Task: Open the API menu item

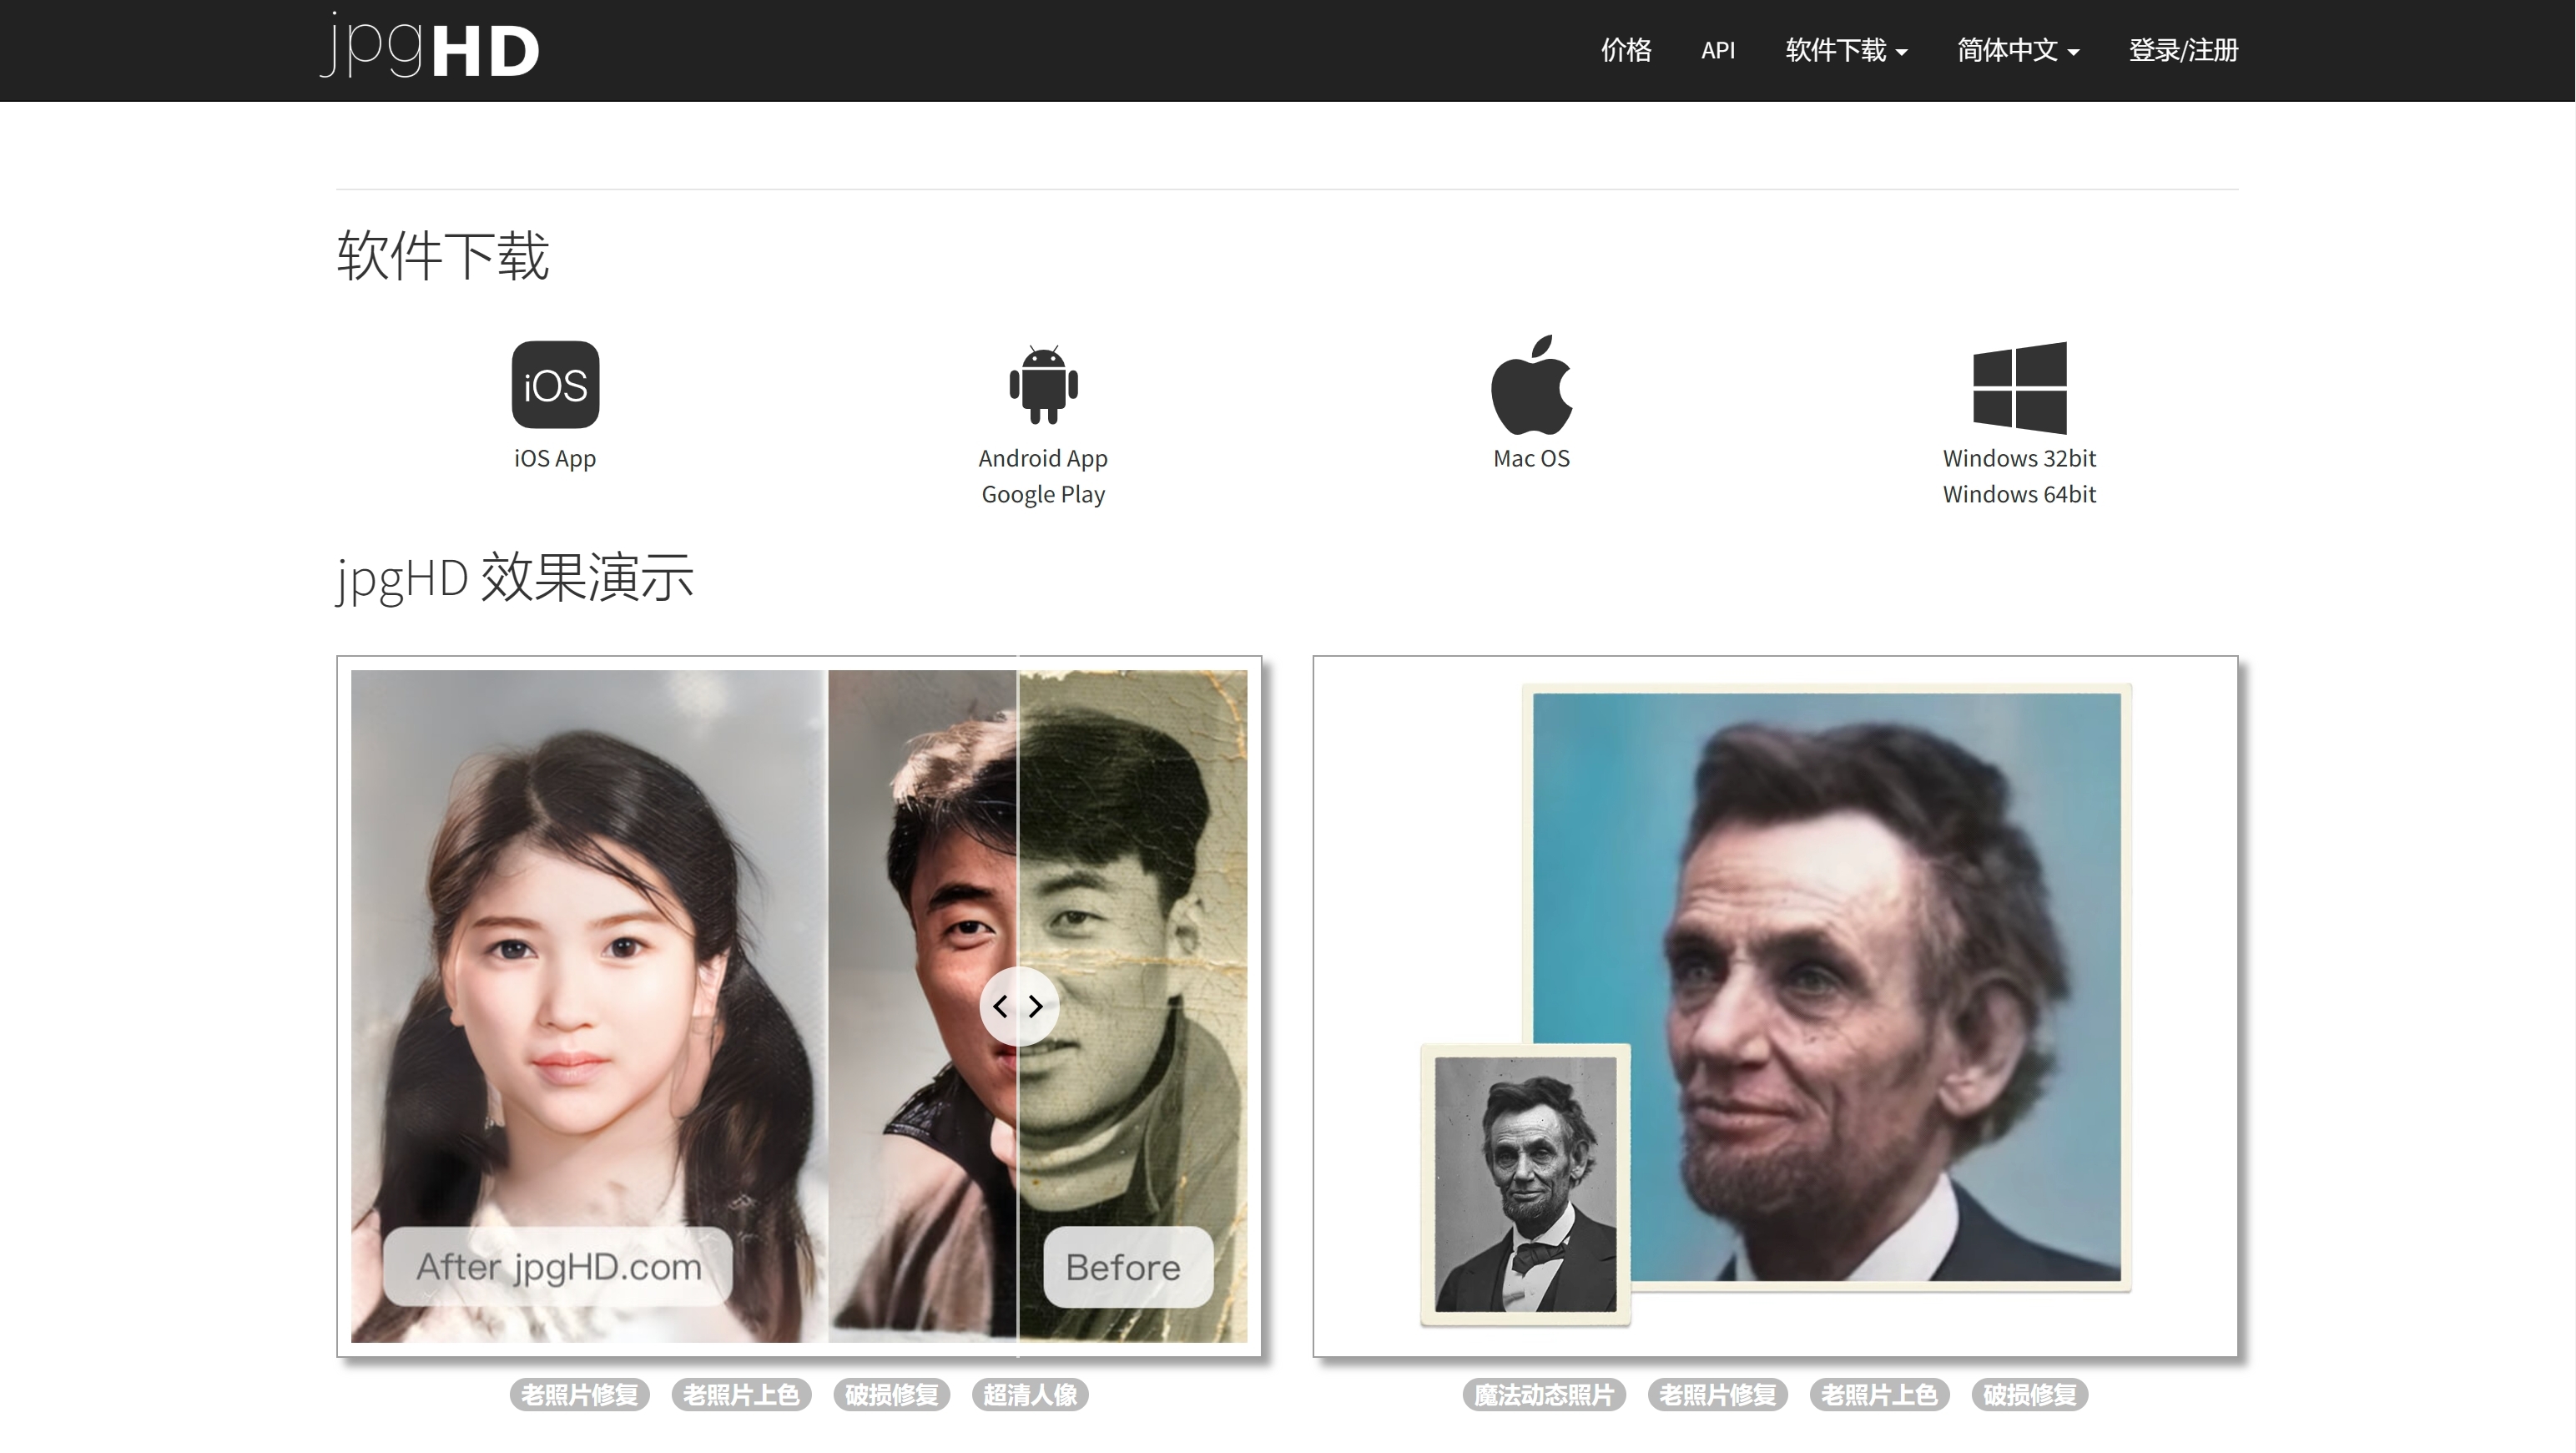Action: pos(1718,50)
